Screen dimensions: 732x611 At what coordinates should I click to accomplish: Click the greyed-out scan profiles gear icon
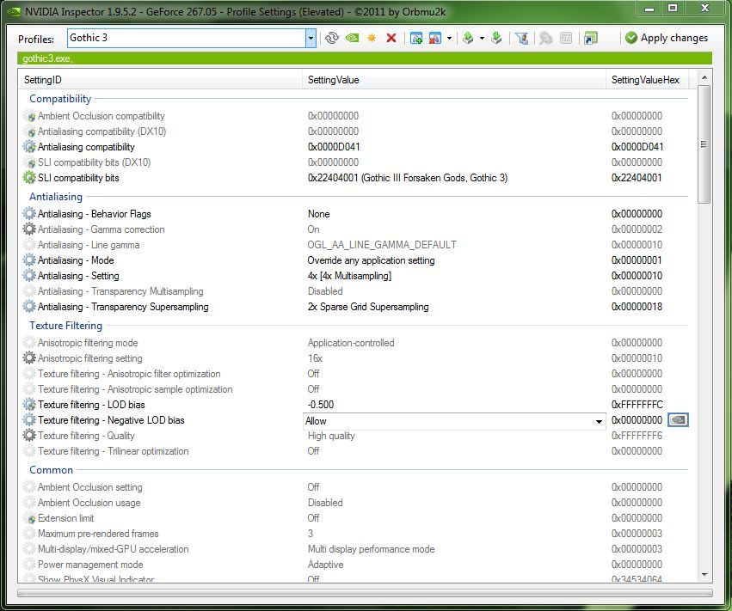545,38
